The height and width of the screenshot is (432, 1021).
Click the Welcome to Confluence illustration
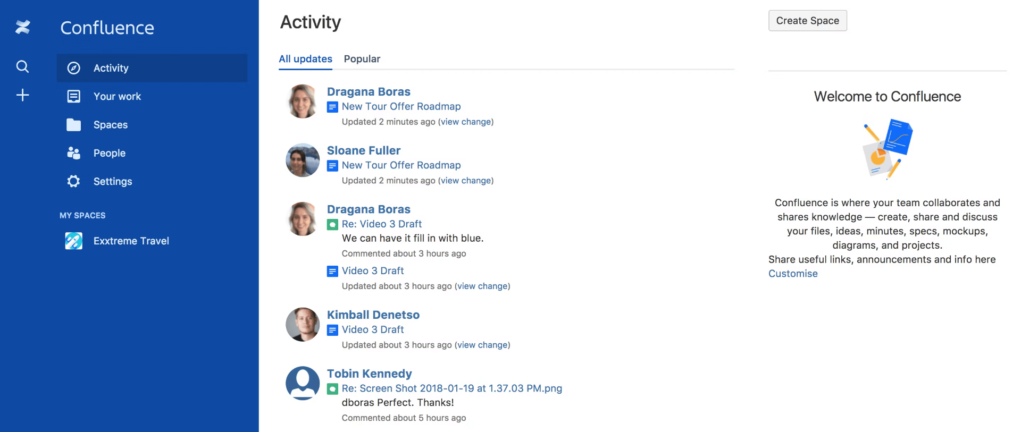(888, 149)
